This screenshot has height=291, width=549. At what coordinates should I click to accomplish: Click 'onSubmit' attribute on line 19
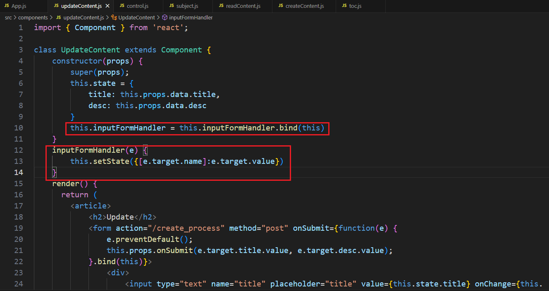[x=311, y=228]
